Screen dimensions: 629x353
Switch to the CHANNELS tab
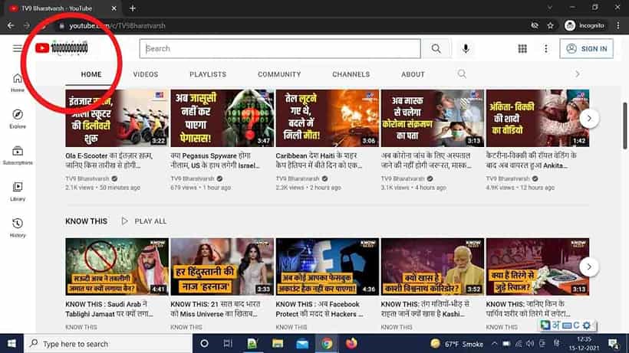(351, 74)
